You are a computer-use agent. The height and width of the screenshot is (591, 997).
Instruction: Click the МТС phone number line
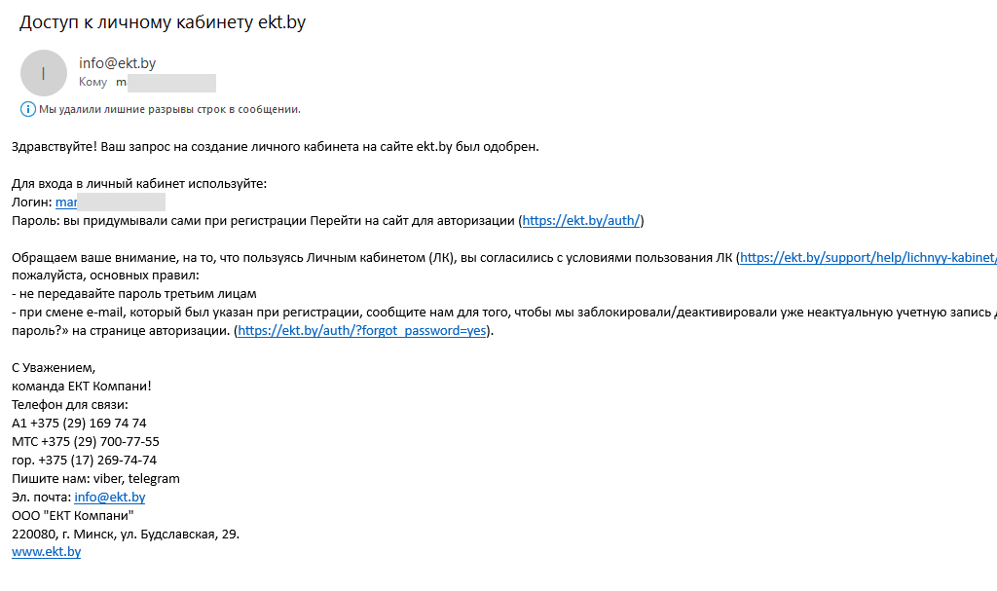tap(86, 442)
